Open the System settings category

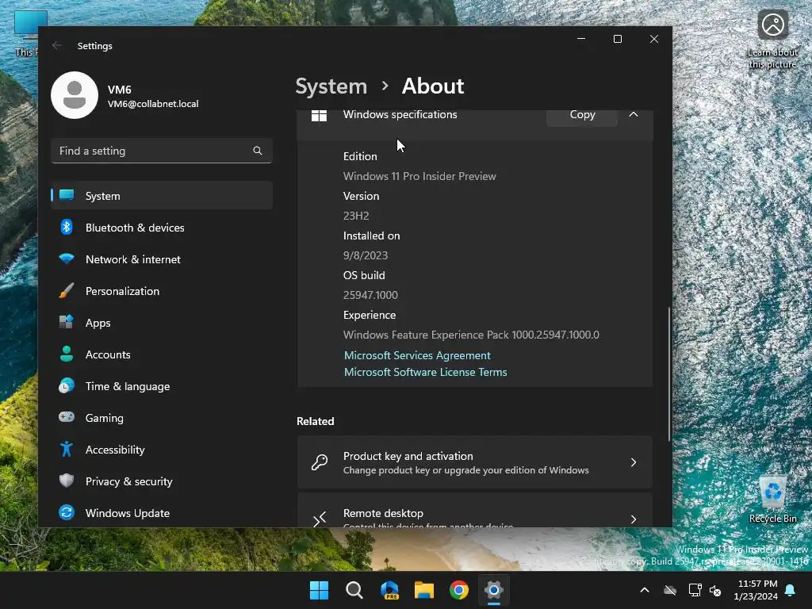click(162, 196)
